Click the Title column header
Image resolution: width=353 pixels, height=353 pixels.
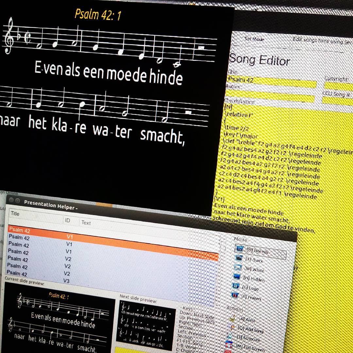[15, 214]
